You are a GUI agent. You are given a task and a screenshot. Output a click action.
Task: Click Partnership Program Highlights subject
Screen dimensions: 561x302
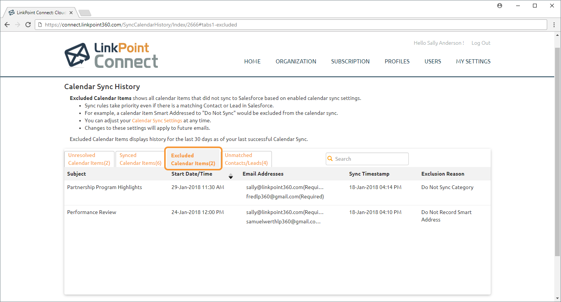[105, 187]
